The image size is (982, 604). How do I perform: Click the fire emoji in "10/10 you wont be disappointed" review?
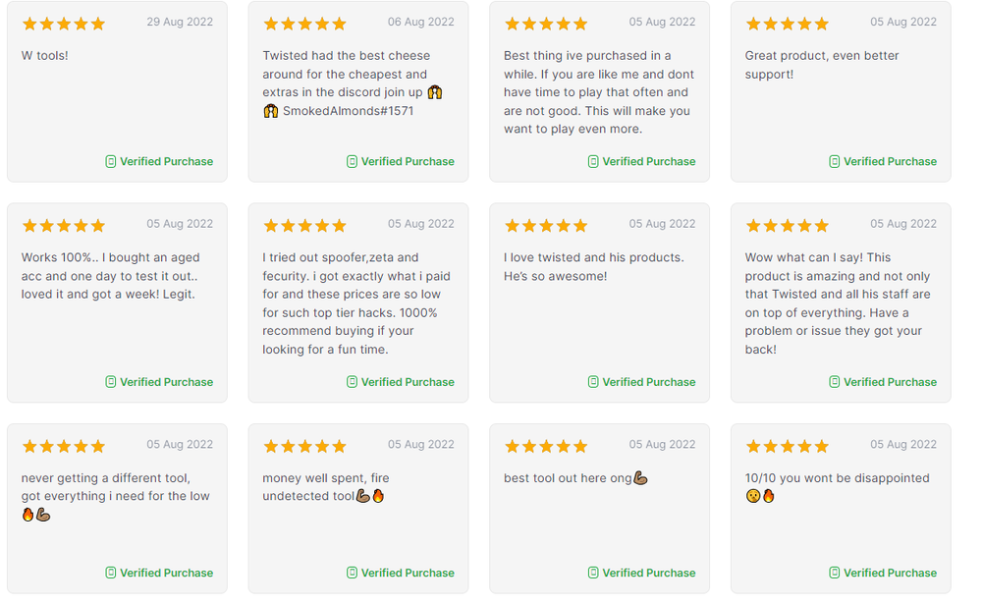[768, 497]
